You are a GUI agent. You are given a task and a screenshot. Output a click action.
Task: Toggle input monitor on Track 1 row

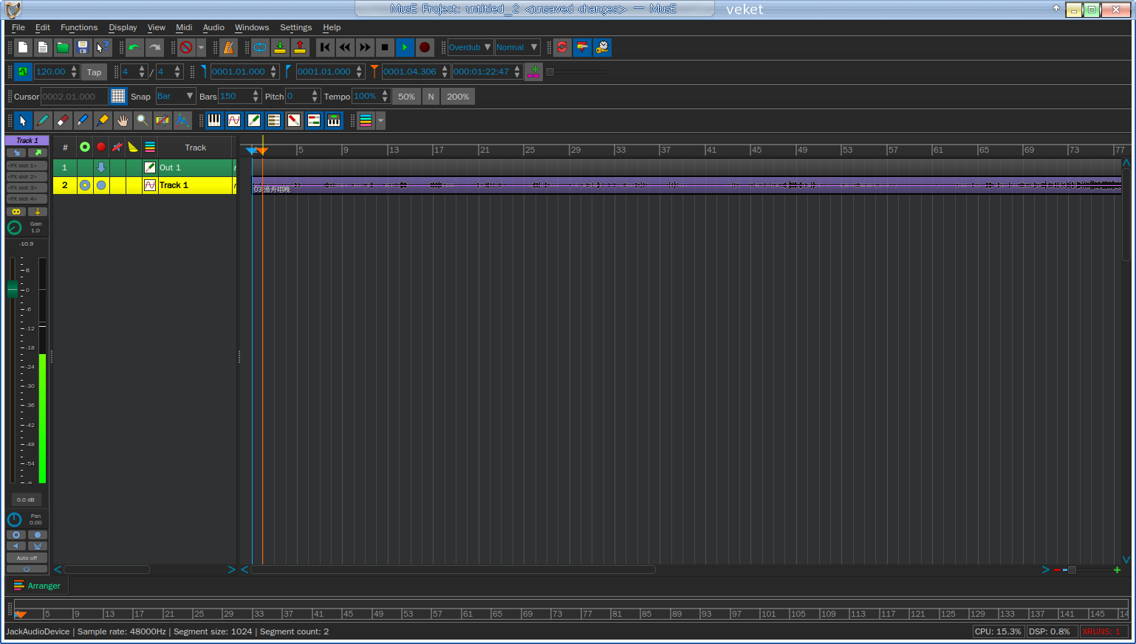point(85,185)
